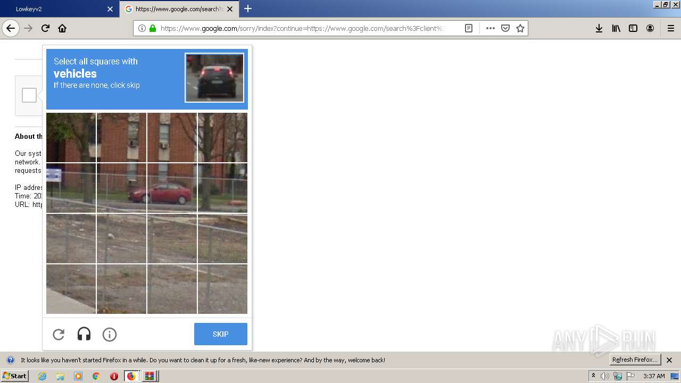Tick the I'm not a robot checkbox

pos(29,95)
